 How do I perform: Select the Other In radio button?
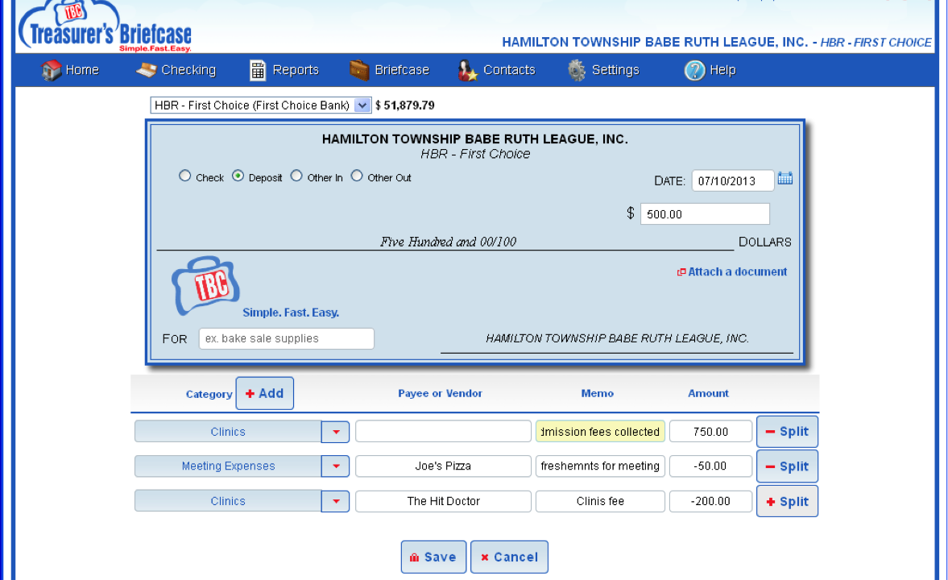tap(296, 176)
